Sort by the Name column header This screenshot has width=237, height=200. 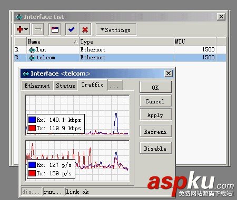tap(53, 41)
